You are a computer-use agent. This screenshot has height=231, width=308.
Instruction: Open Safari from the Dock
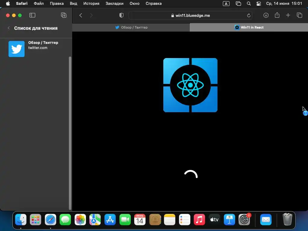pos(51,220)
